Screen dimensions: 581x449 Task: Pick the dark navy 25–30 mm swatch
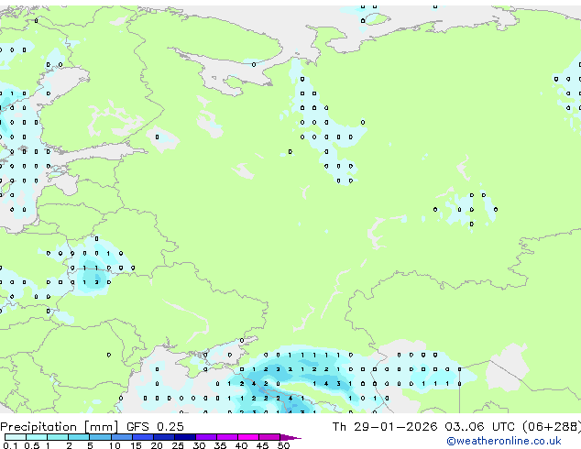pyautogui.click(x=184, y=437)
